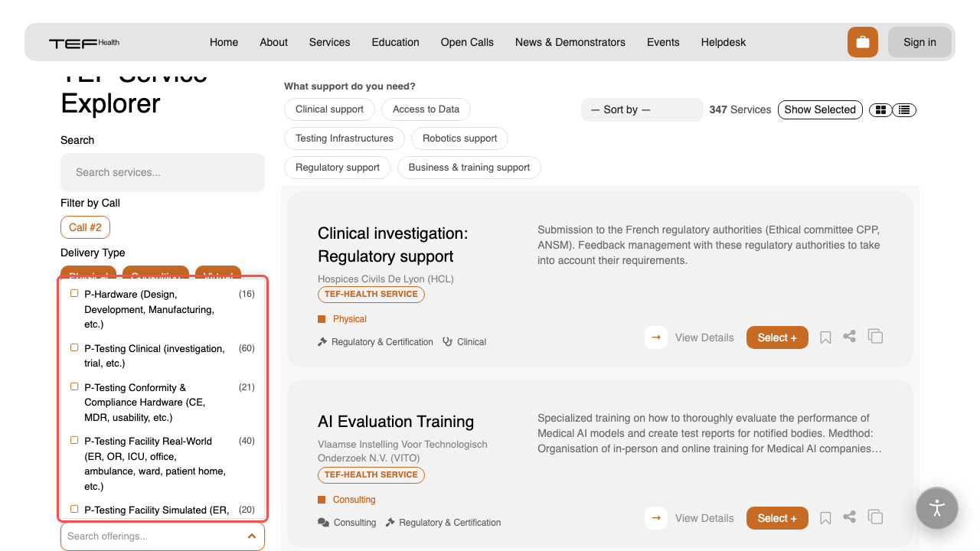Bookmark the AI Evaluation Training service
This screenshot has width=980, height=551.
pyautogui.click(x=825, y=518)
